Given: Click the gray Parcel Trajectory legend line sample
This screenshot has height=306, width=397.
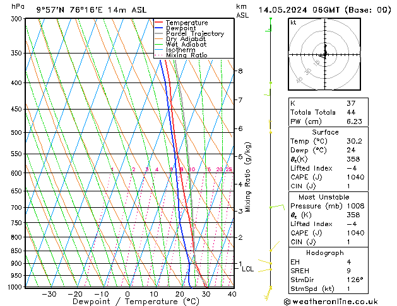Looking at the screenshot, I should [x=158, y=33].
